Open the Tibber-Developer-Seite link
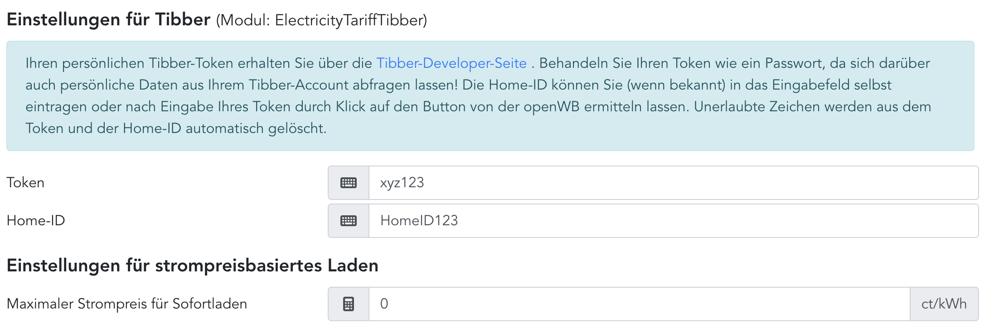Screen dimensions: 989x332 (451, 63)
